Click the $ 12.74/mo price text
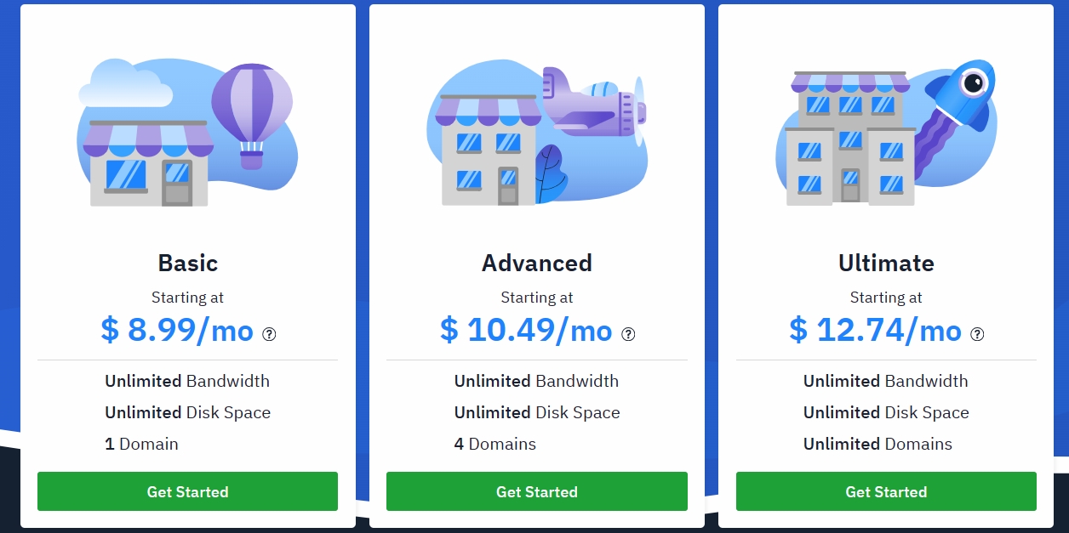The height and width of the screenshot is (533, 1069). pos(876,330)
